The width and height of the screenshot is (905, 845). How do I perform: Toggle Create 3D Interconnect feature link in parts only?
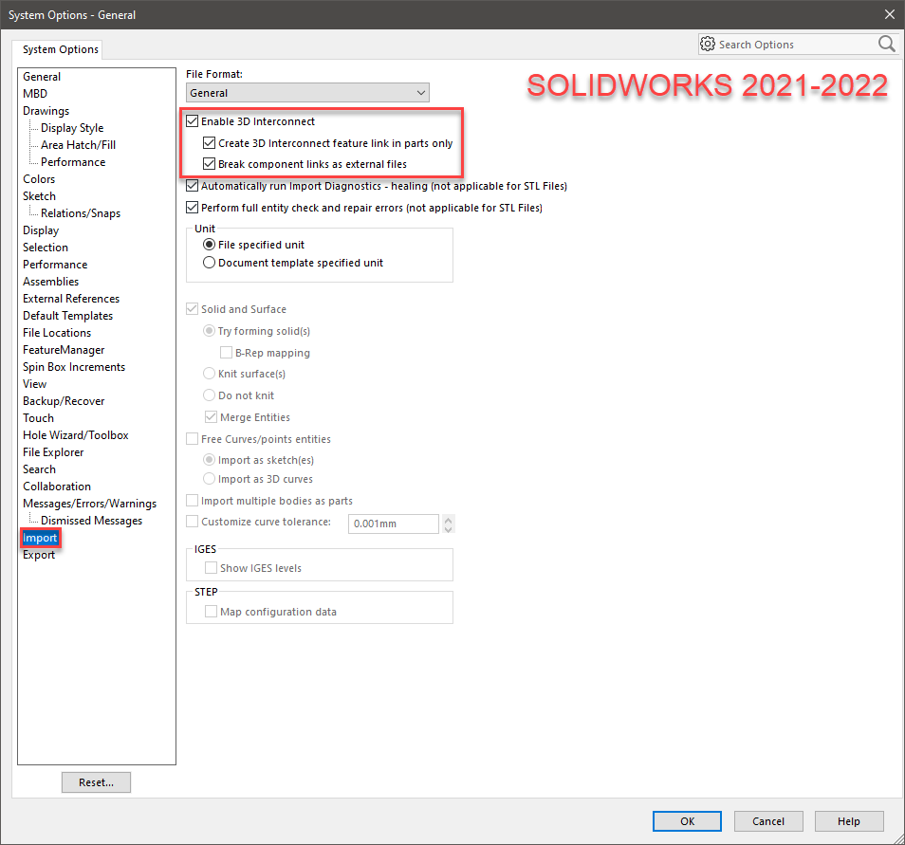210,142
